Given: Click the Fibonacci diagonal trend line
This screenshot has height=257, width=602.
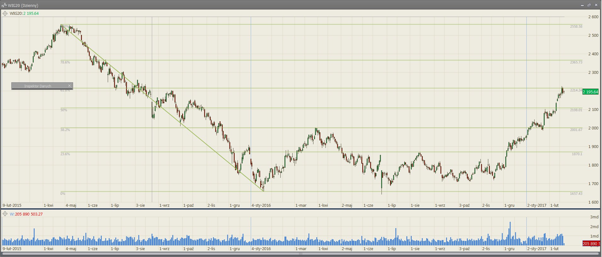Looking at the screenshot, I should [162, 108].
